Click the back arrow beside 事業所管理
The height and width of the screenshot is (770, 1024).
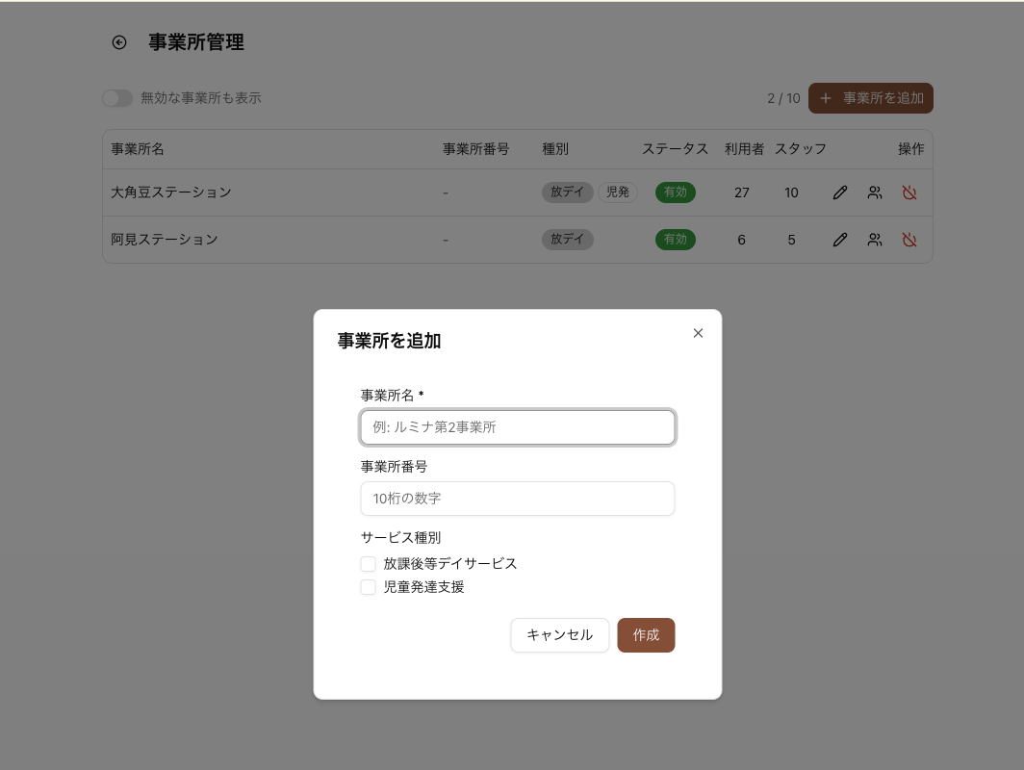(x=119, y=42)
